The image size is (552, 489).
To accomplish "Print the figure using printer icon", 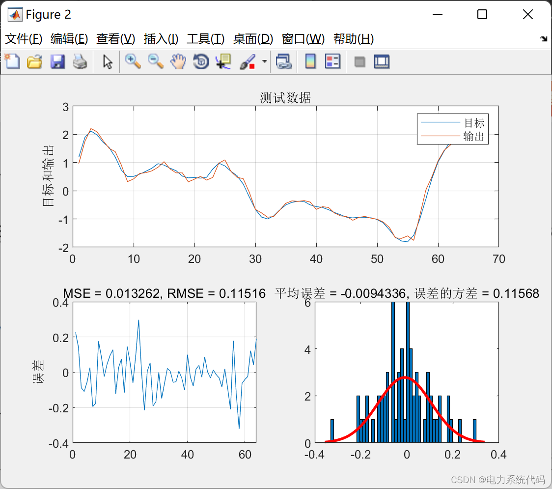I will tap(80, 61).
